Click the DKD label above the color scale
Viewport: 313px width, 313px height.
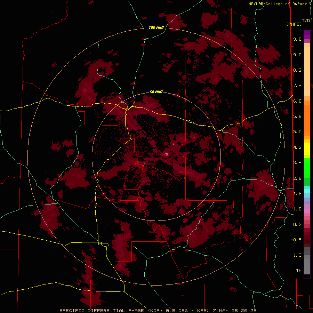[306, 21]
